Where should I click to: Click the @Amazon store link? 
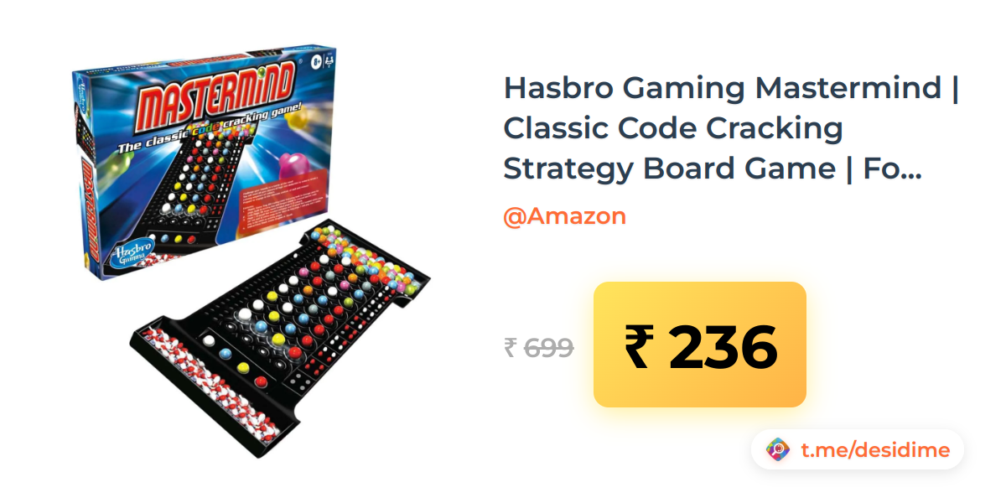point(564,216)
